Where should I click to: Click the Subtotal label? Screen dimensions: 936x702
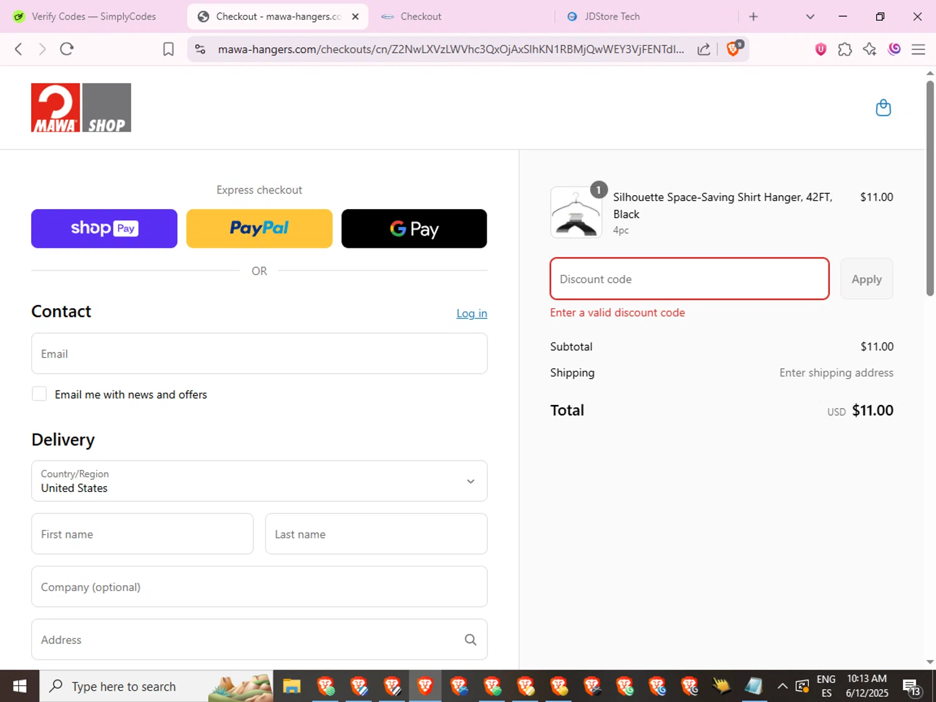tap(571, 346)
